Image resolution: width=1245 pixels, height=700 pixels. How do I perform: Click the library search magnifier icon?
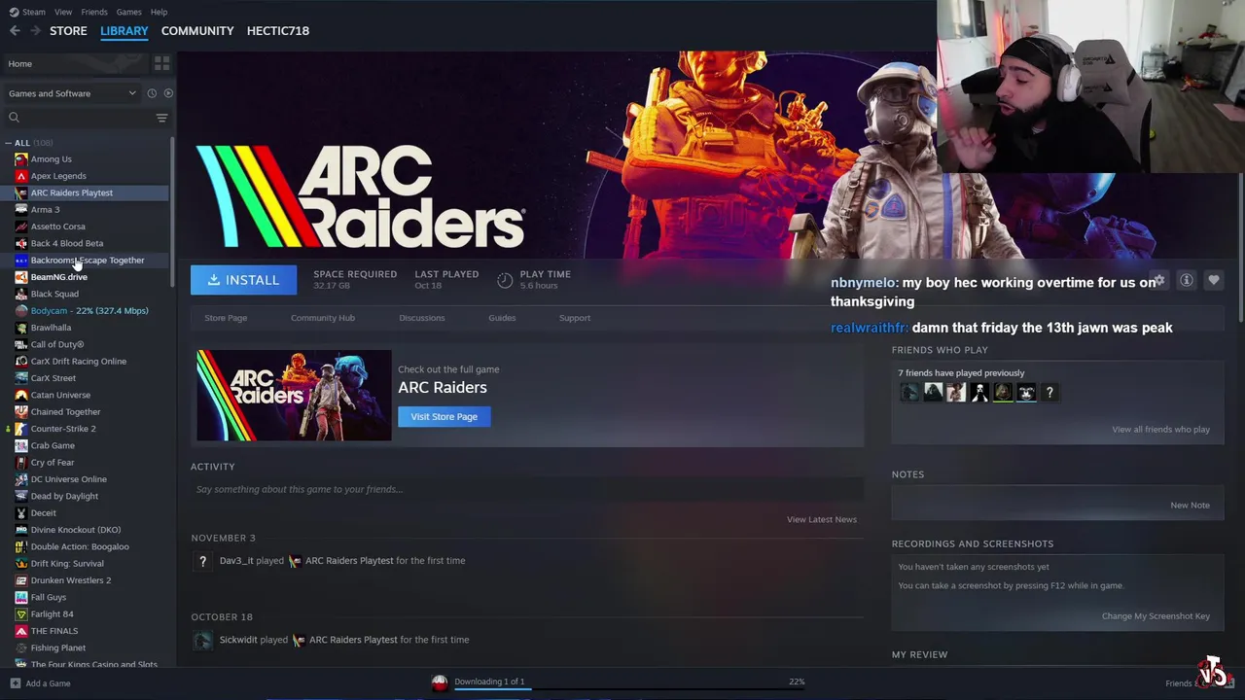click(x=14, y=118)
